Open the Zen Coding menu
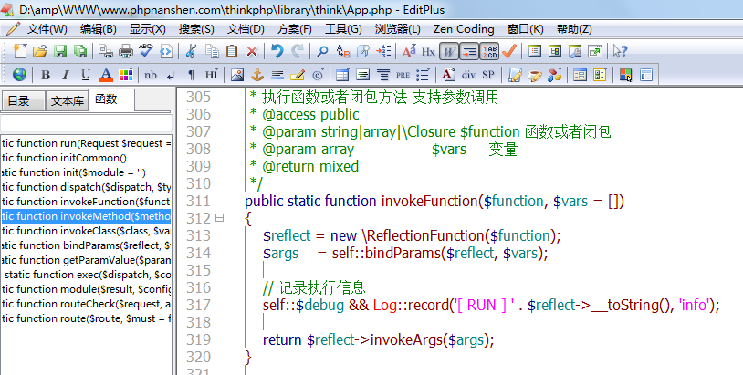This screenshot has height=375, width=743. [464, 29]
